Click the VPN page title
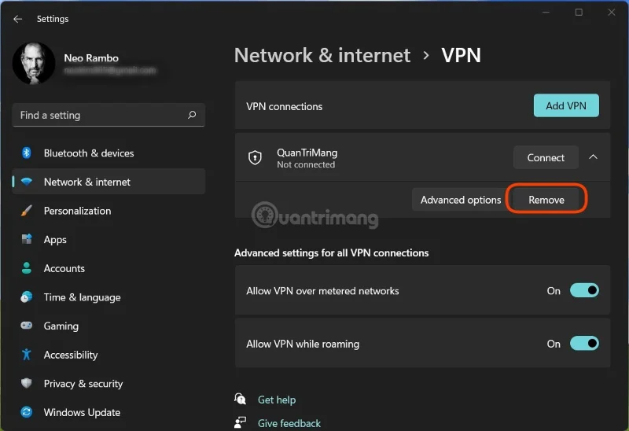The width and height of the screenshot is (629, 431). pos(461,55)
